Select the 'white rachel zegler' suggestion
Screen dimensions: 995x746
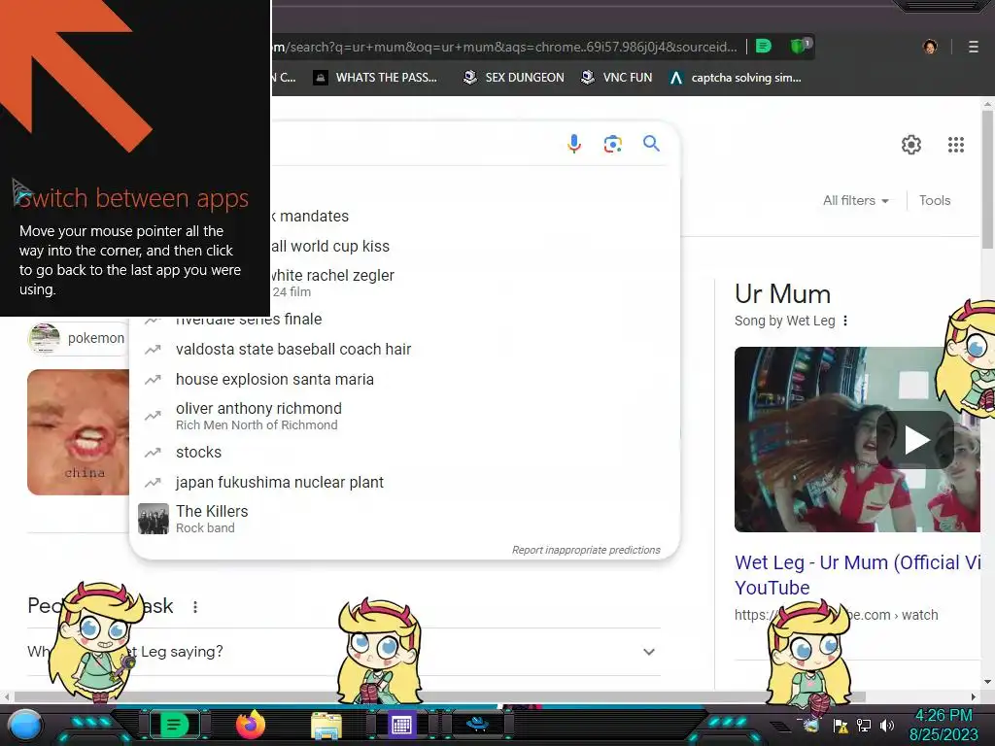[x=405, y=283]
